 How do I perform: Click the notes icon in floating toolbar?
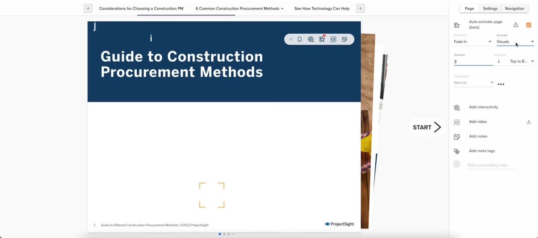[344, 39]
